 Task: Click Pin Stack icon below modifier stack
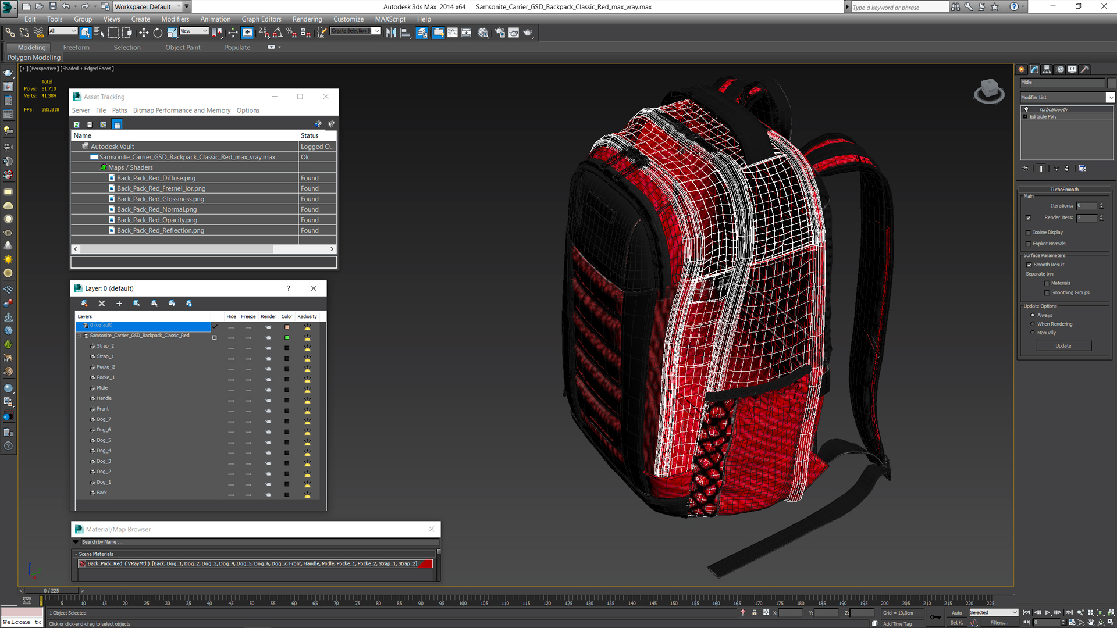(1026, 169)
